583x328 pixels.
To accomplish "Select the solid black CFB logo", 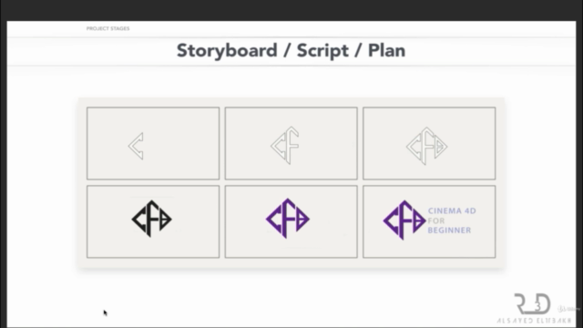I will point(152,219).
